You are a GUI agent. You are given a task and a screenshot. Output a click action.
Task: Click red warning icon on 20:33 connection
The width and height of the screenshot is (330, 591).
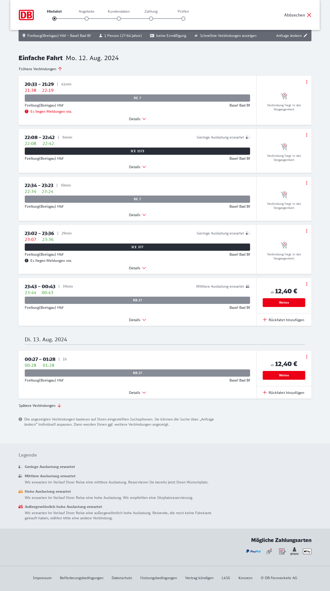click(27, 111)
